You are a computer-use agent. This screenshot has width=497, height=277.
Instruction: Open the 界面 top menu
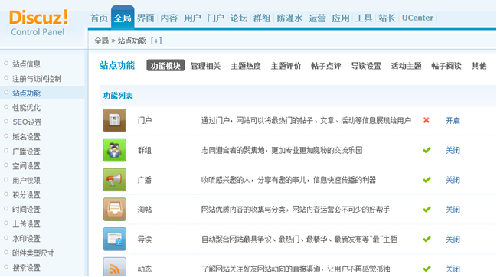(146, 18)
